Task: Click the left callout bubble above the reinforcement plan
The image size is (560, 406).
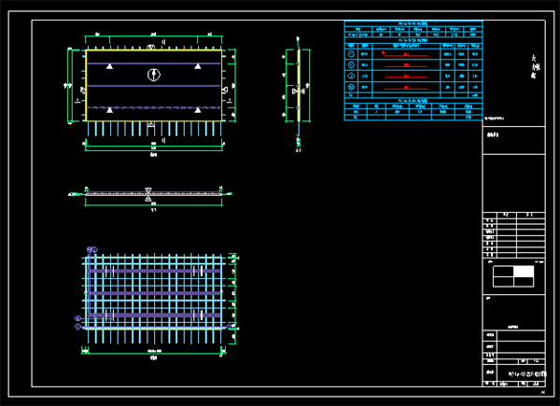Action: point(90,249)
